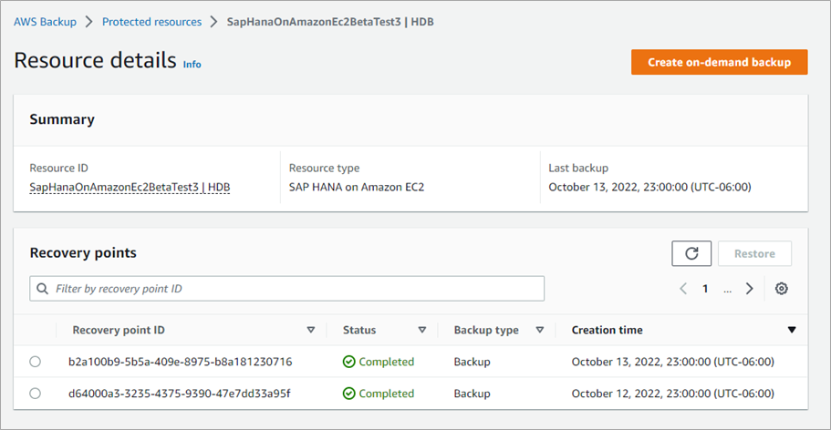This screenshot has height=430, width=831.
Task: Click the refresh recovery points icon
Action: pos(691,254)
